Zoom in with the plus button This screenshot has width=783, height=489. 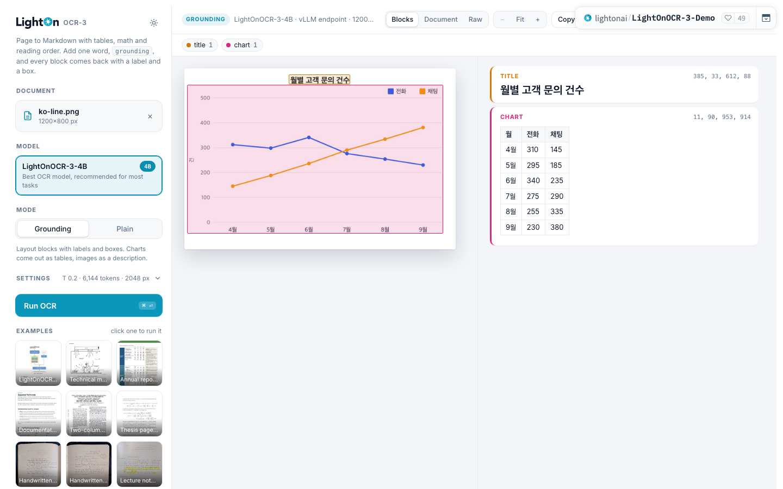tap(538, 20)
